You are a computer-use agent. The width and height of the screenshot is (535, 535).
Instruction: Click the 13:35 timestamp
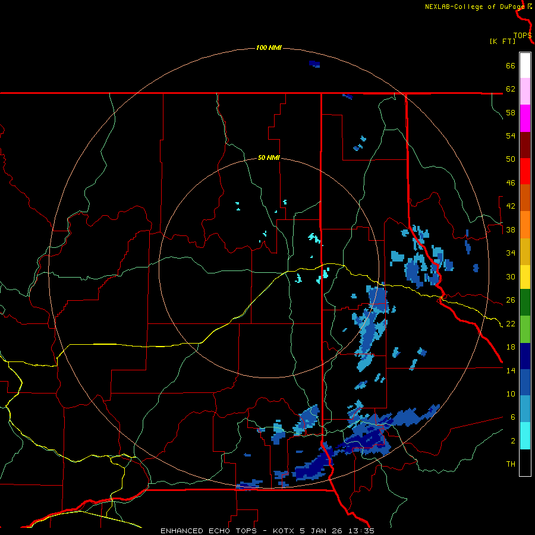coord(361,531)
